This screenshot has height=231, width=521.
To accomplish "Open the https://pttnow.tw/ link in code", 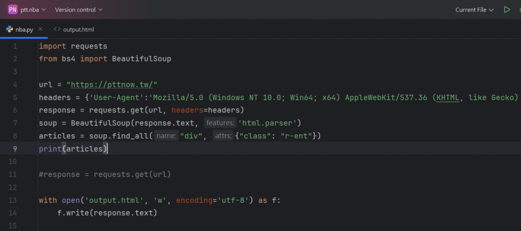I will pos(111,84).
